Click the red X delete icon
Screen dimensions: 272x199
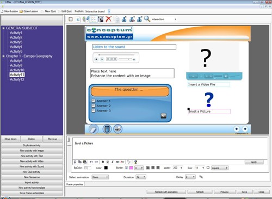(x=108, y=19)
